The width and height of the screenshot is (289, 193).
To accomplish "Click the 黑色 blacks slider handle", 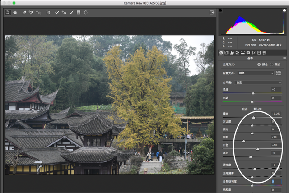I will pyautogui.click(x=251, y=157).
